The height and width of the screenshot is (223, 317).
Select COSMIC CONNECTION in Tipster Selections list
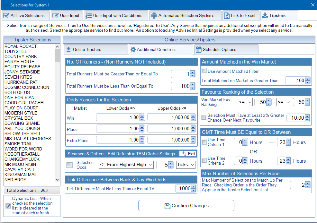[x=27, y=87]
